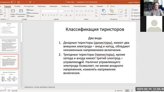The image size is (164, 92).
Task: Click the Copy icon
Action: click(x=5, y=13)
